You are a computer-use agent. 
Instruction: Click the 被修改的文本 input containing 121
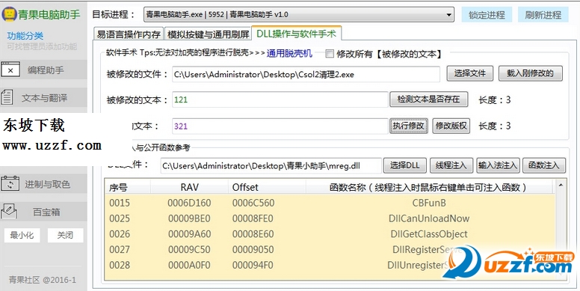280,99
